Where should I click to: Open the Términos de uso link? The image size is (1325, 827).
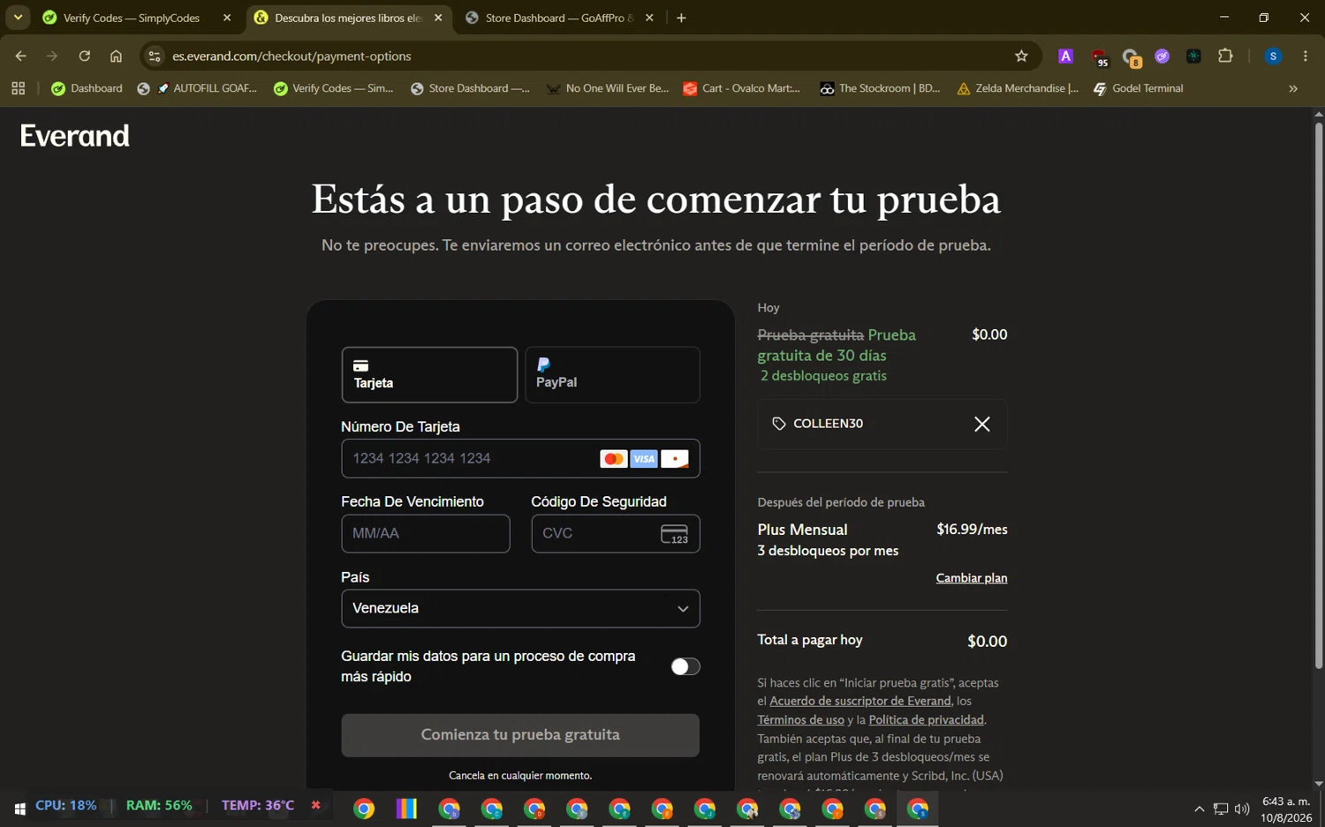pos(800,719)
